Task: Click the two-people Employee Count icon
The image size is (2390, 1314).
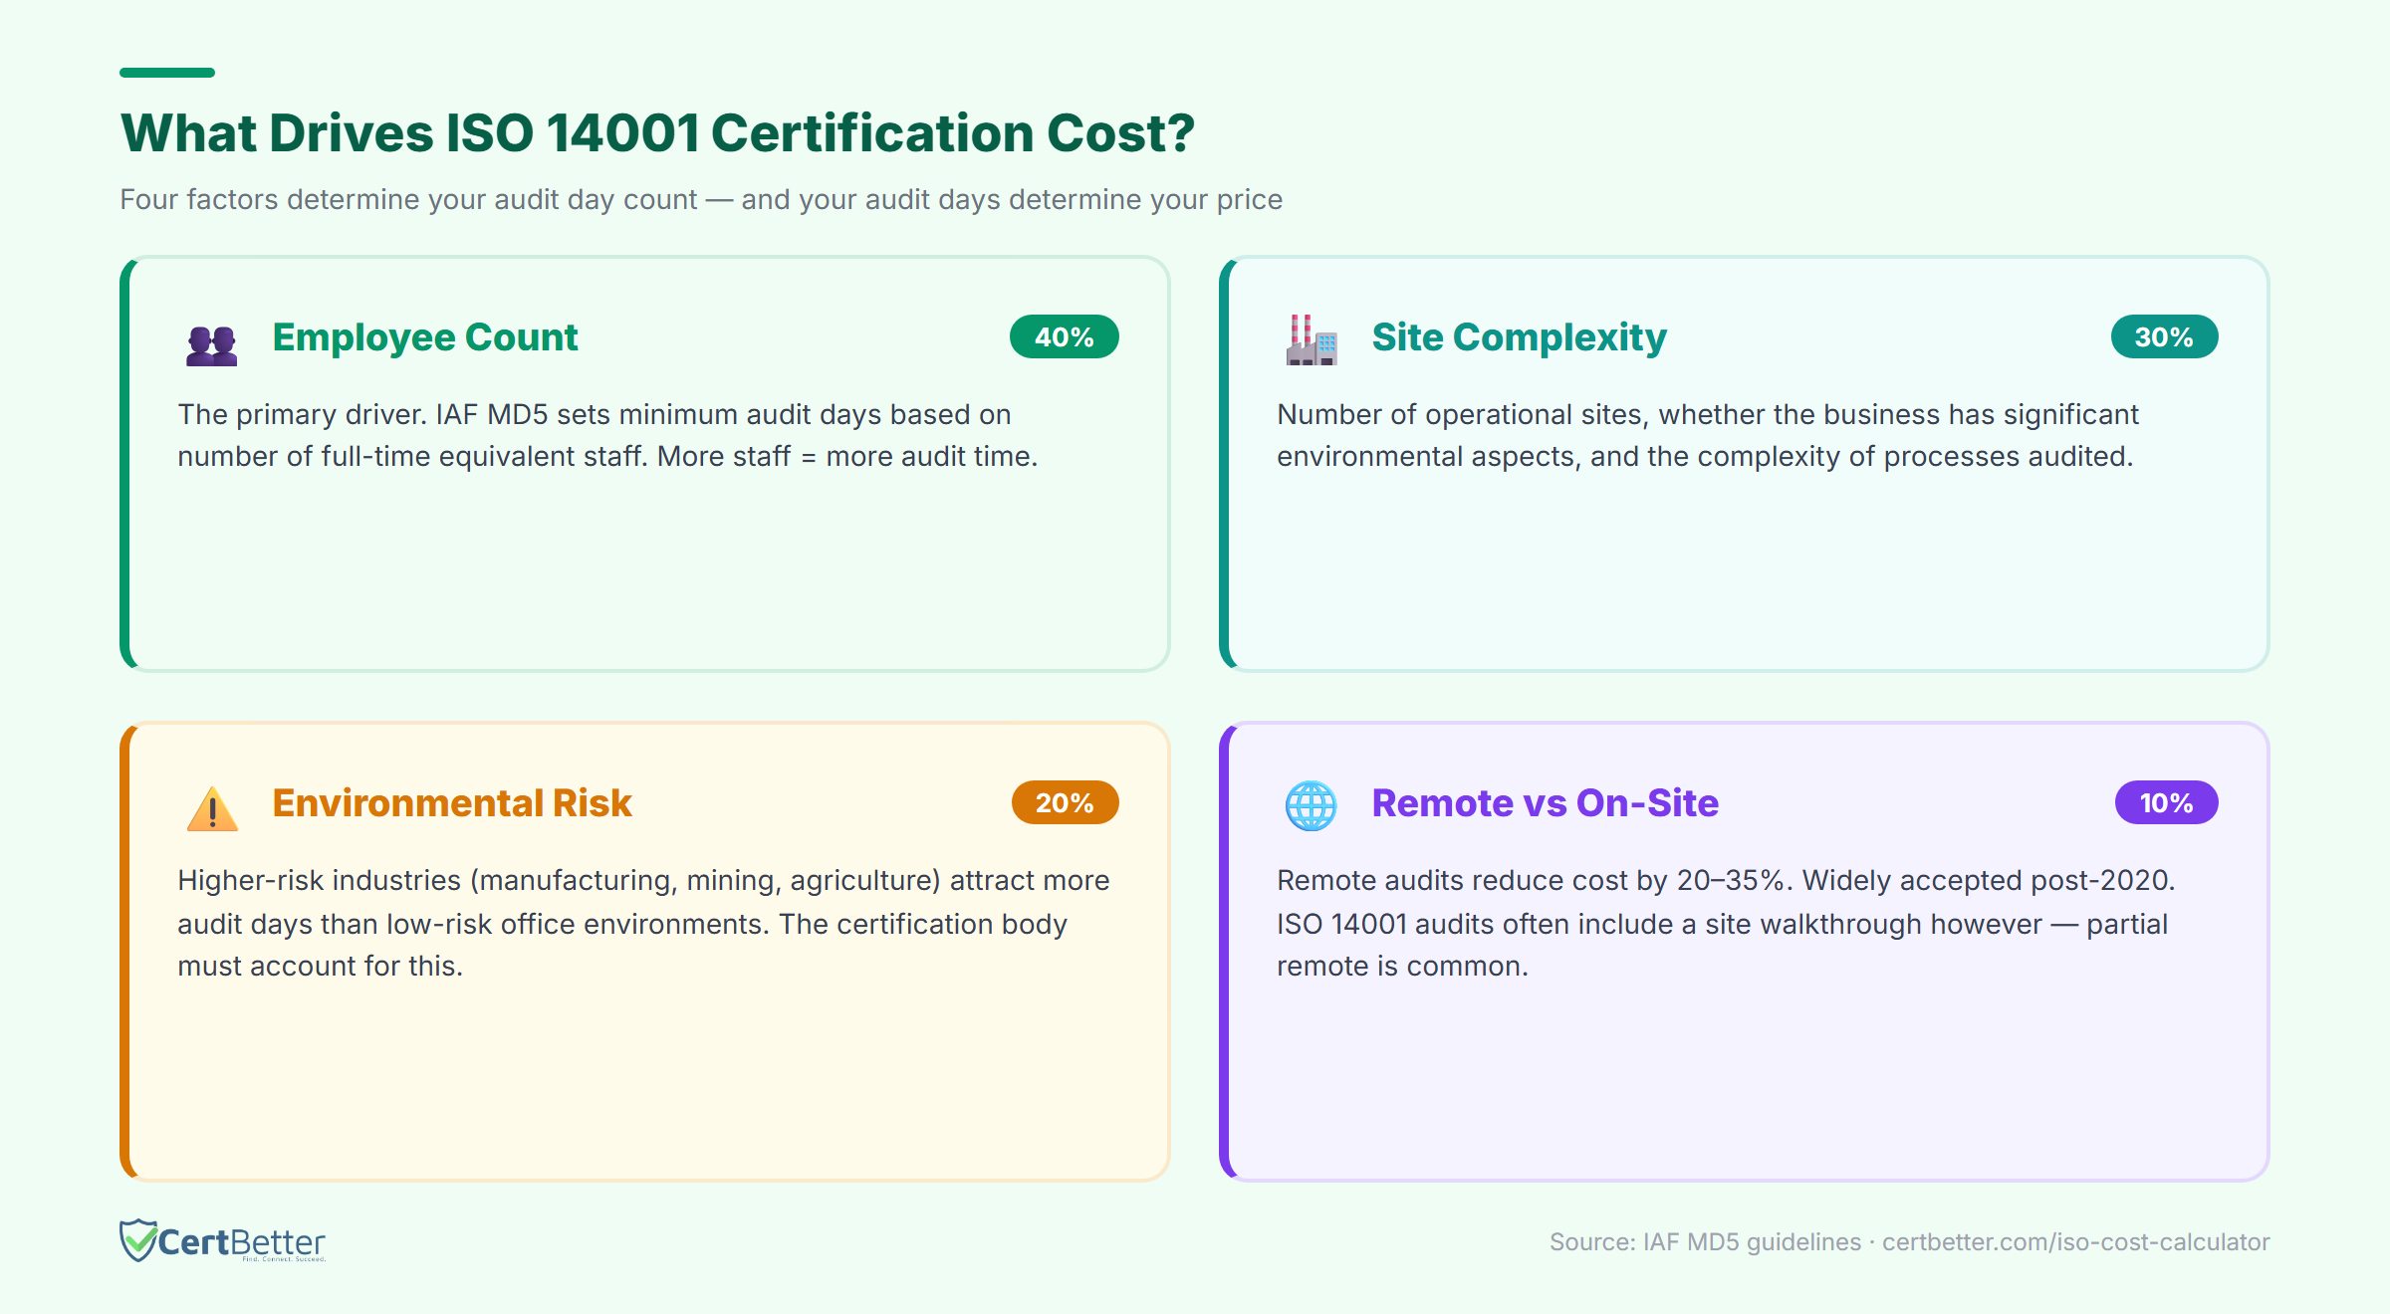Action: 212,345
